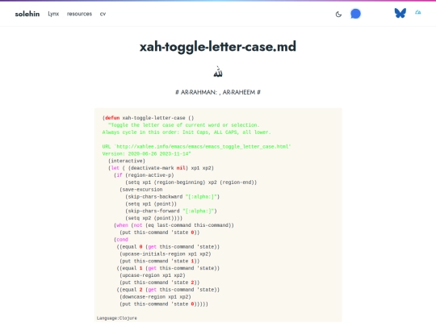
Task: Click the '(let ( (deactivate-mark nil) xp1 xp2)' line
Action: click(161, 168)
